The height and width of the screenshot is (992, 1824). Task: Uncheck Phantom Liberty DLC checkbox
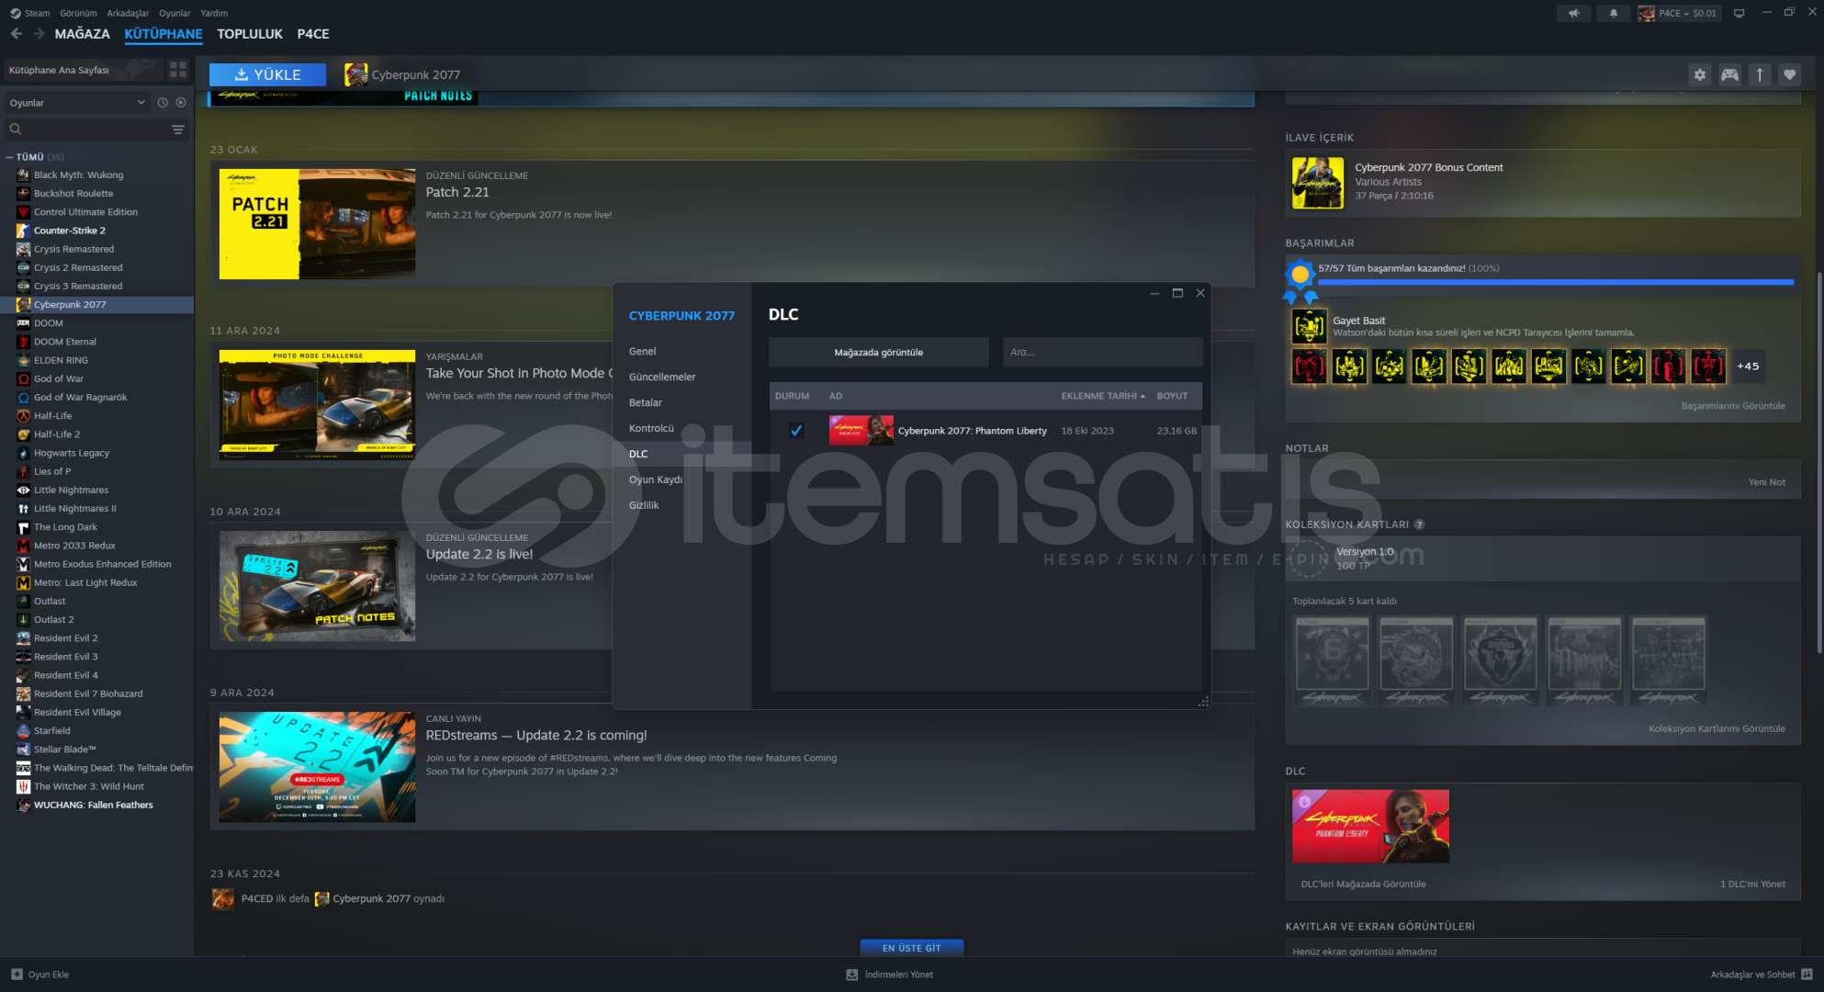(x=795, y=430)
